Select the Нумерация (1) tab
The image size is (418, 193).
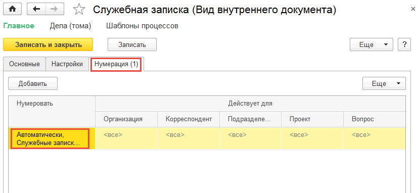pyautogui.click(x=116, y=64)
